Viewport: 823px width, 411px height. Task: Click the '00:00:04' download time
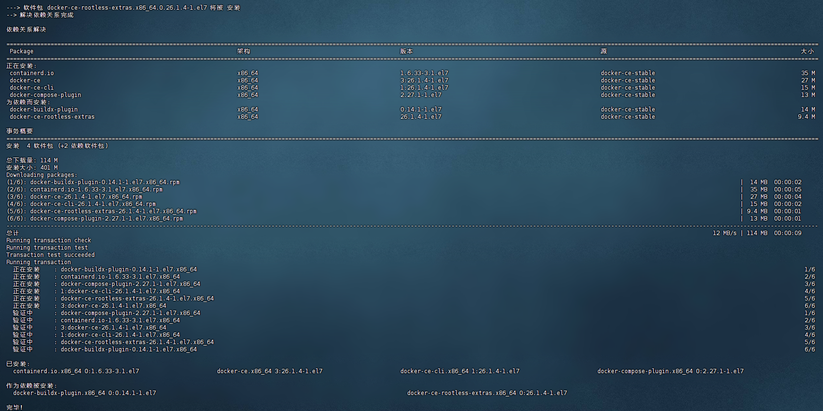788,197
